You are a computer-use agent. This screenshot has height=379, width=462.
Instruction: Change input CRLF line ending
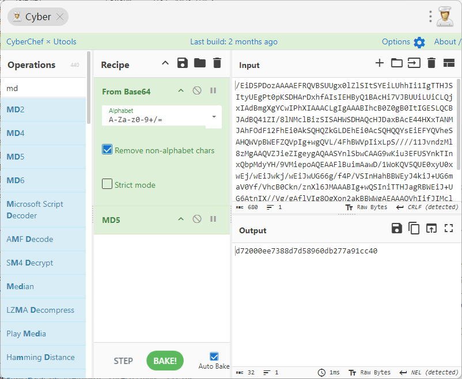[427, 207]
